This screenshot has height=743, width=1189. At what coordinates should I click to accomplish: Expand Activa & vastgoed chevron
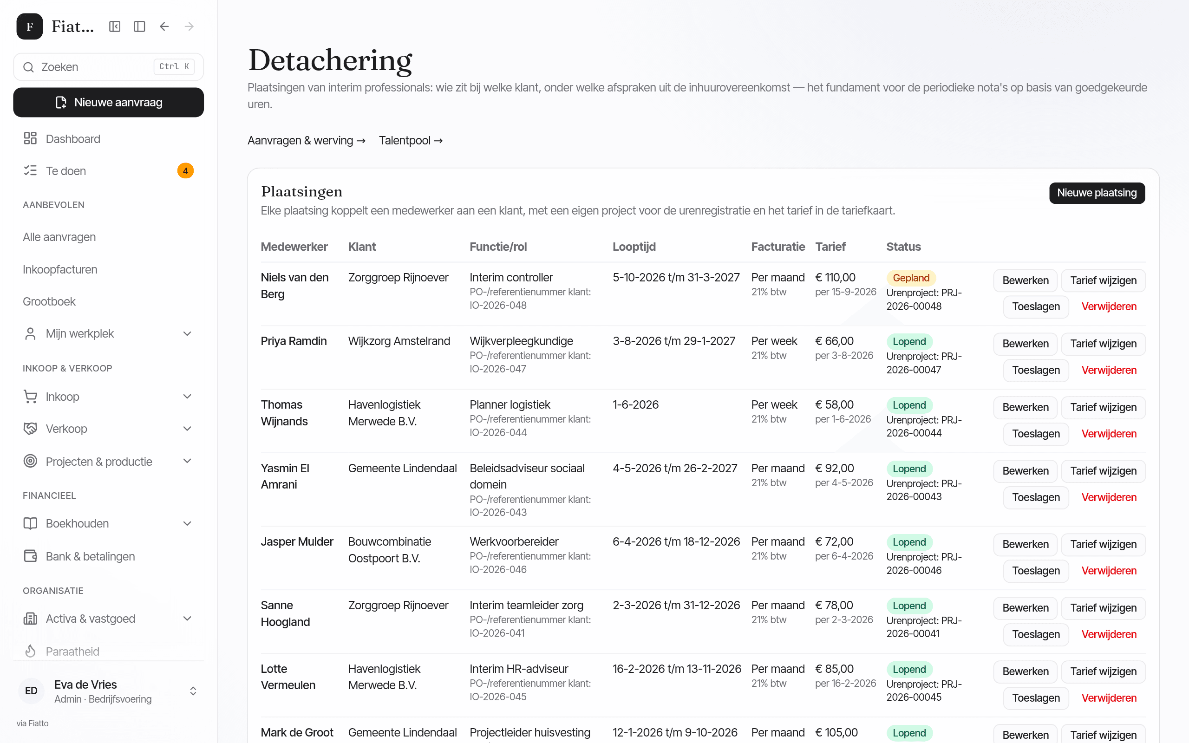tap(187, 618)
